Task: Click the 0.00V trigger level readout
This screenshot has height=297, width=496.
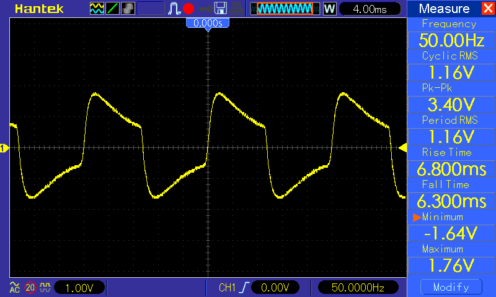Action: [x=275, y=288]
